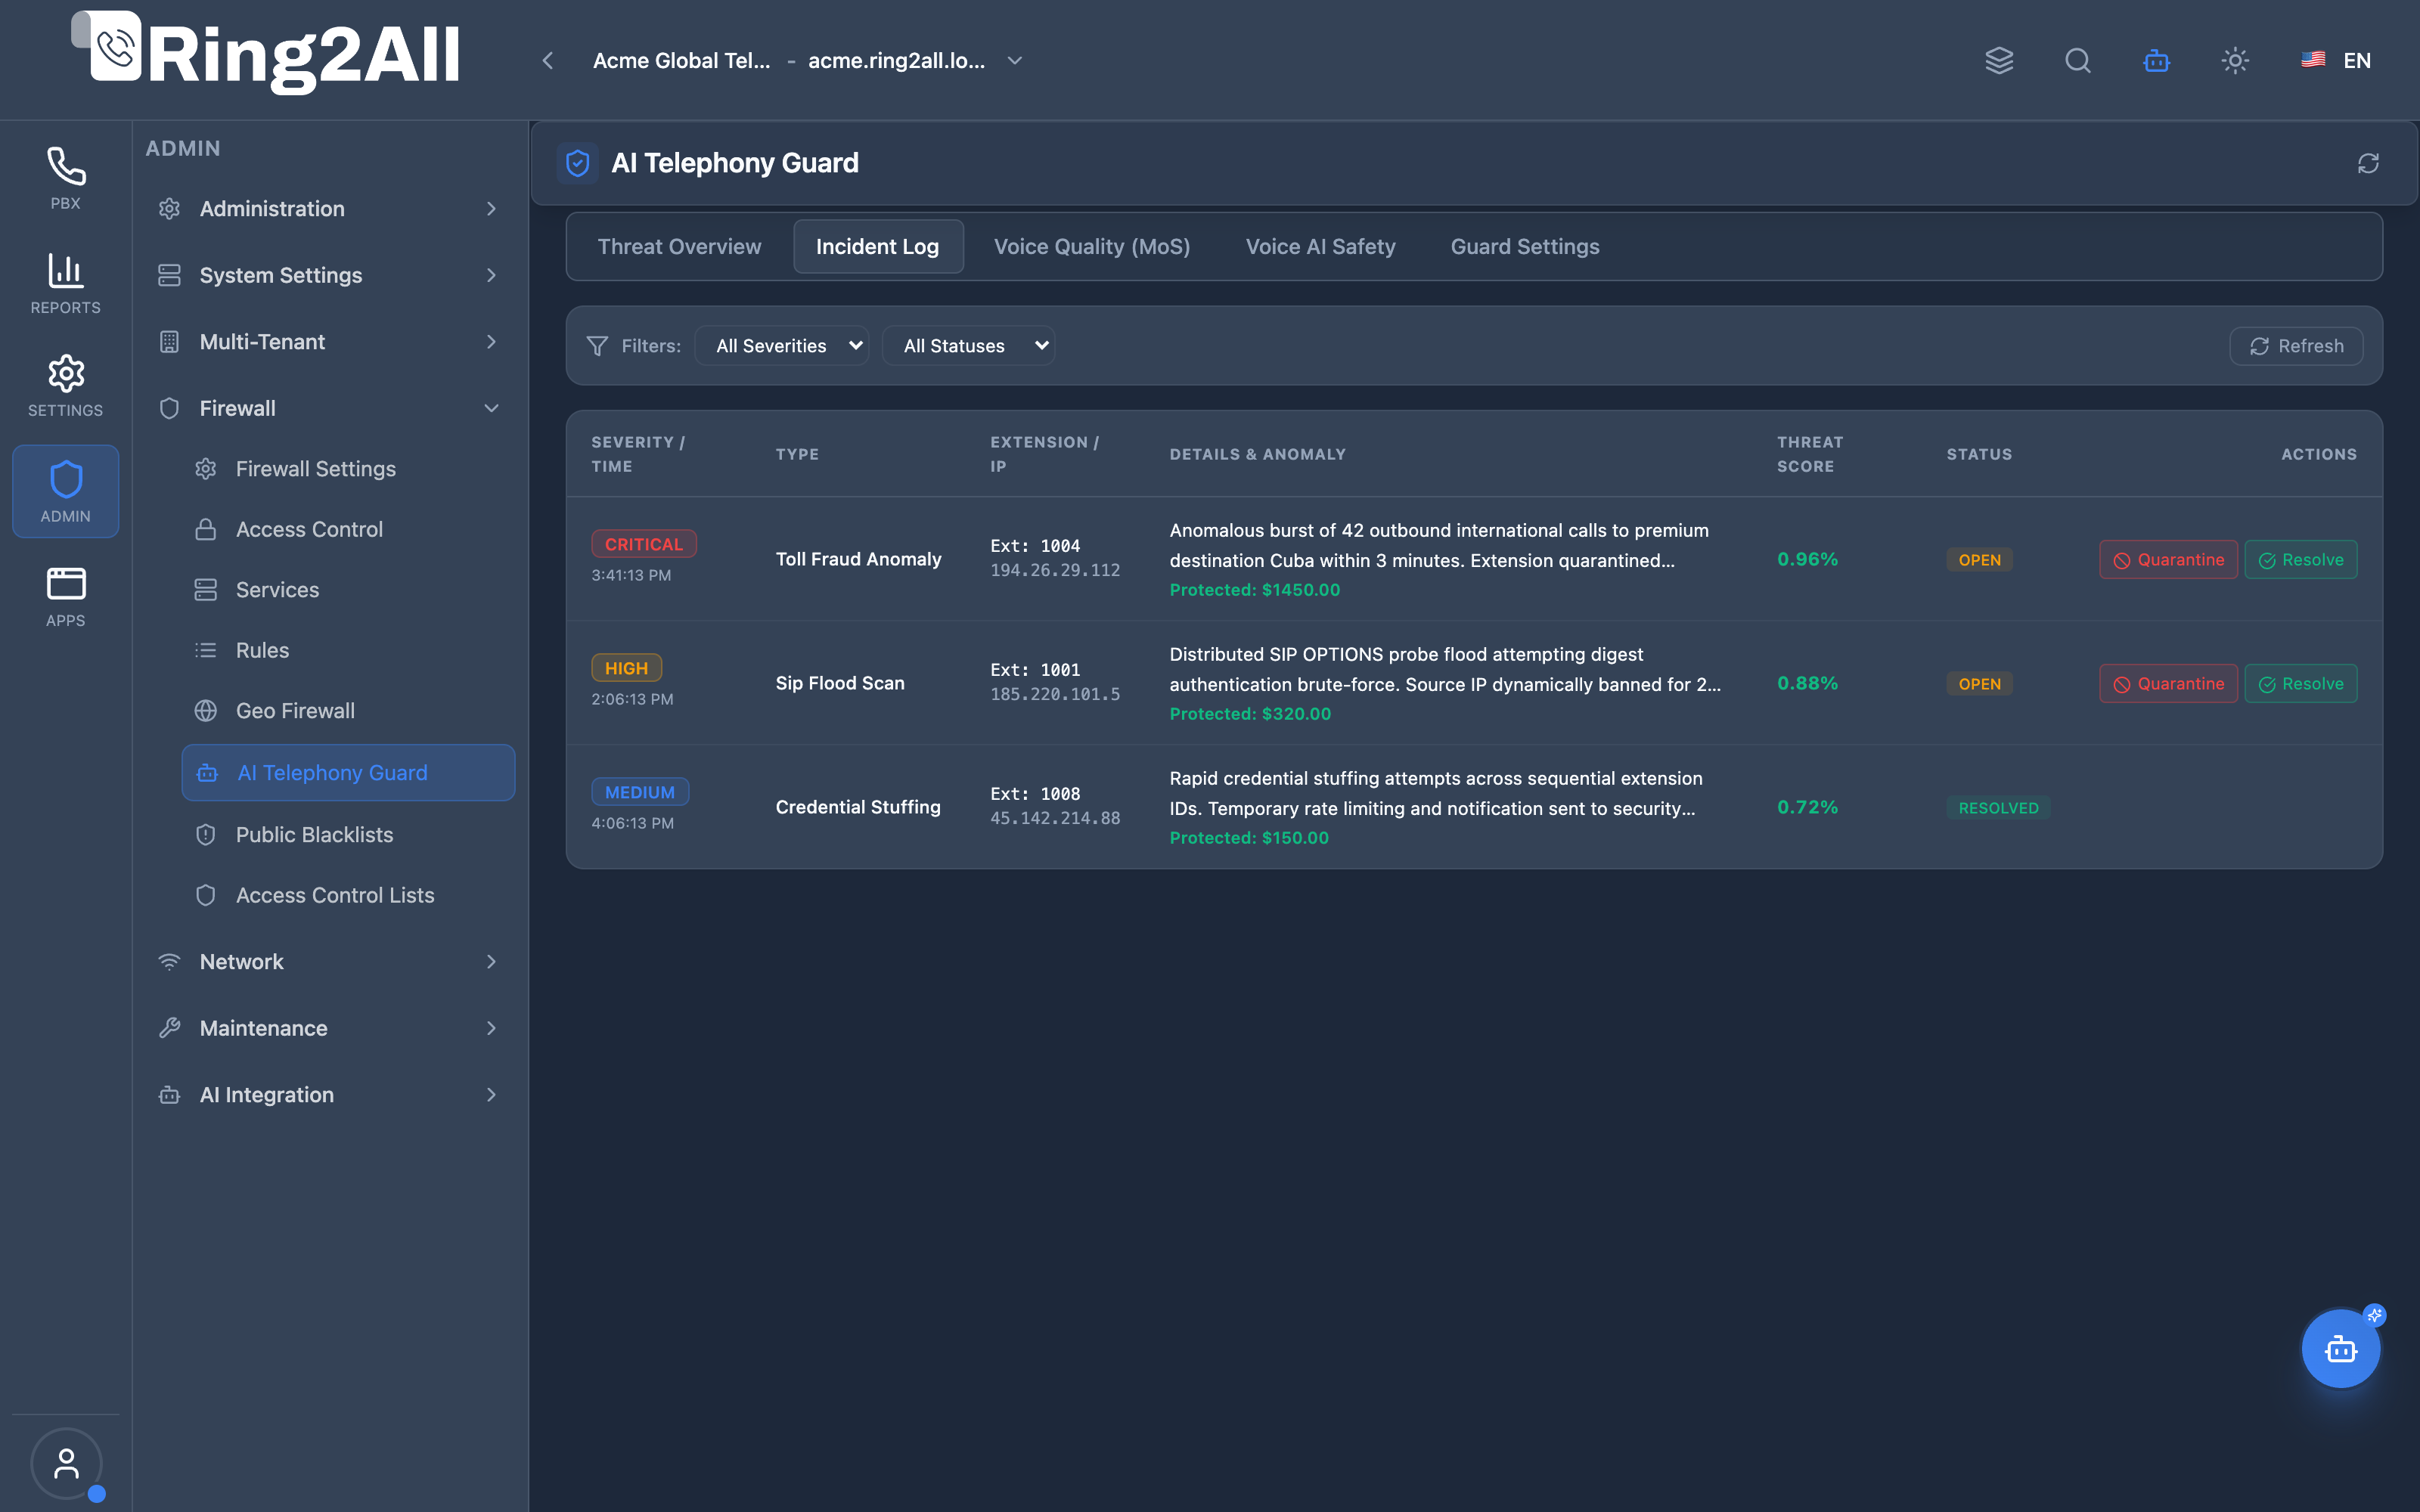Resolve the Sip Flood Scan incident
The height and width of the screenshot is (1512, 2420).
click(2300, 684)
